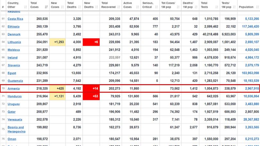This screenshot has width=260, height=146.
Task: Open Moldova country link
Action: [x=13, y=50]
